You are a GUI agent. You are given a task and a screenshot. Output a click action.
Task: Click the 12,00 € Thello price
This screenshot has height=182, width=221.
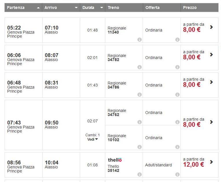click(193, 165)
